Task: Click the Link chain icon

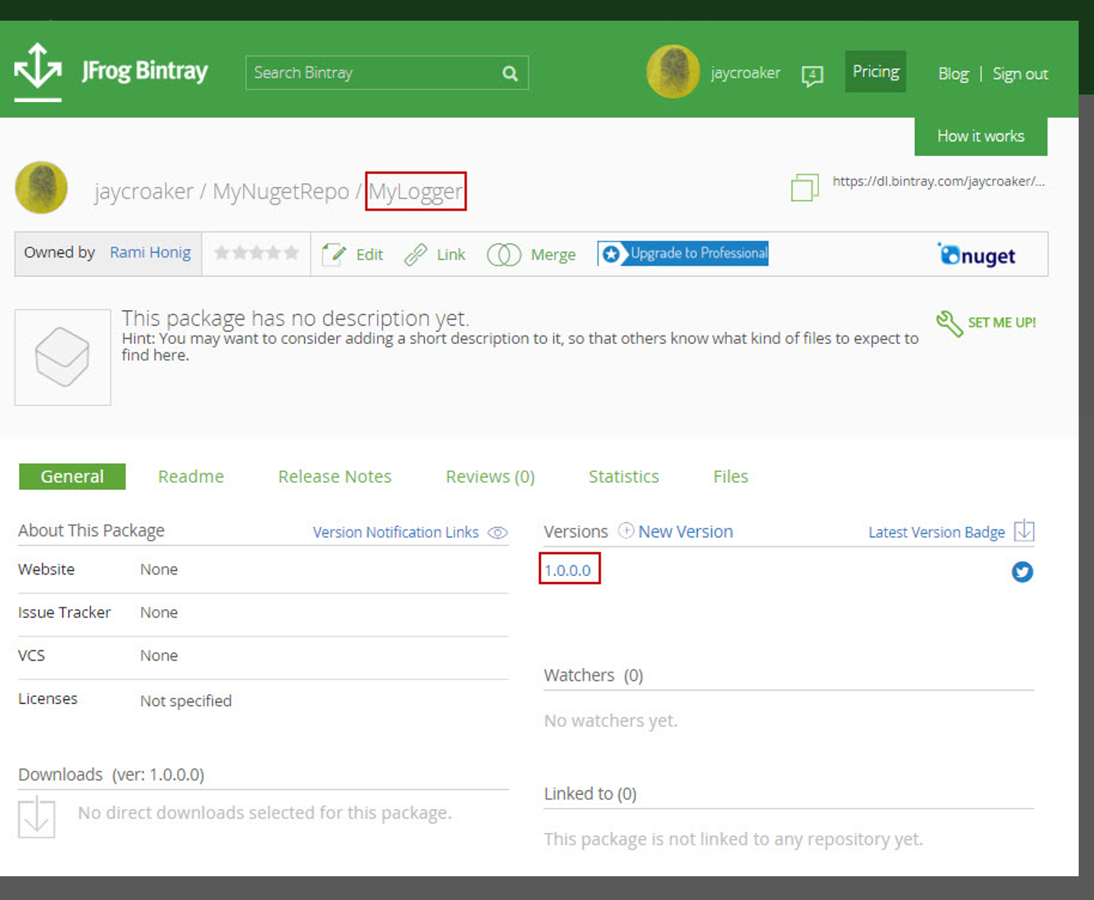Action: (x=415, y=254)
